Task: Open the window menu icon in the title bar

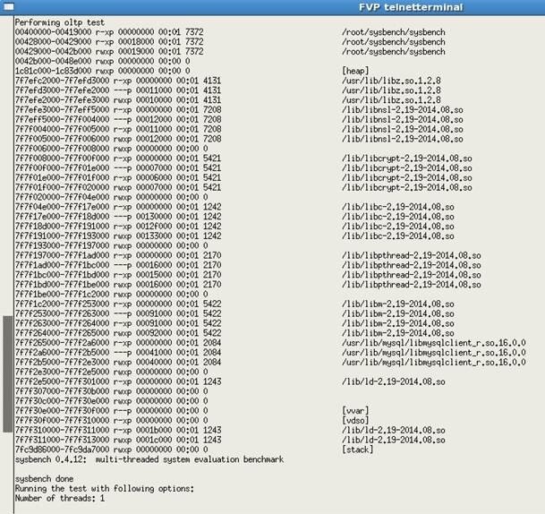Action: 9,6
